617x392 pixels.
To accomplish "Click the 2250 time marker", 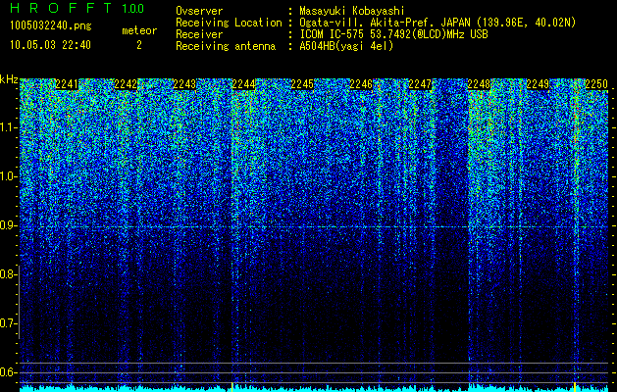I will coord(596,84).
